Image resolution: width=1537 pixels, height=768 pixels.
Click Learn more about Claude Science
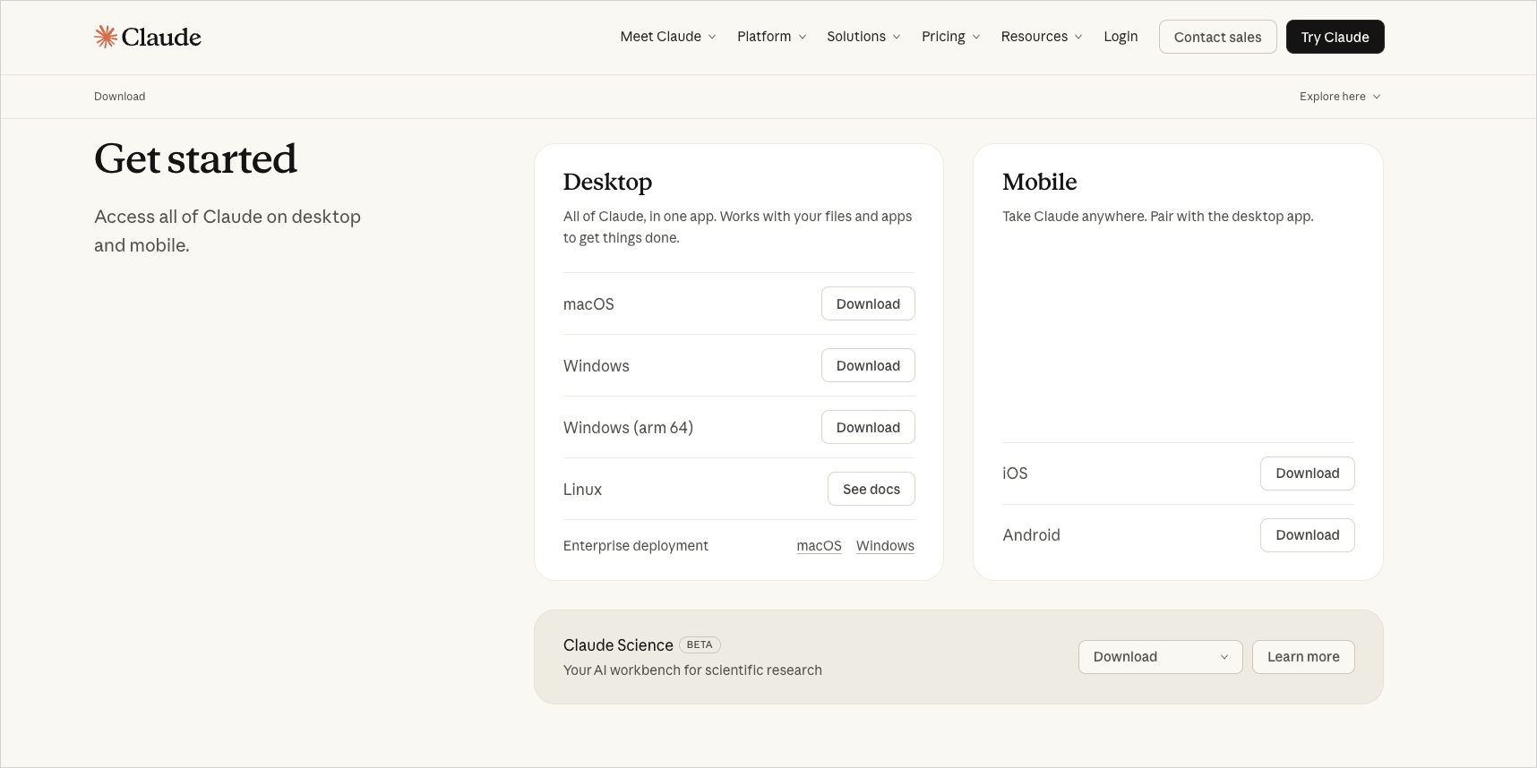1303,657
